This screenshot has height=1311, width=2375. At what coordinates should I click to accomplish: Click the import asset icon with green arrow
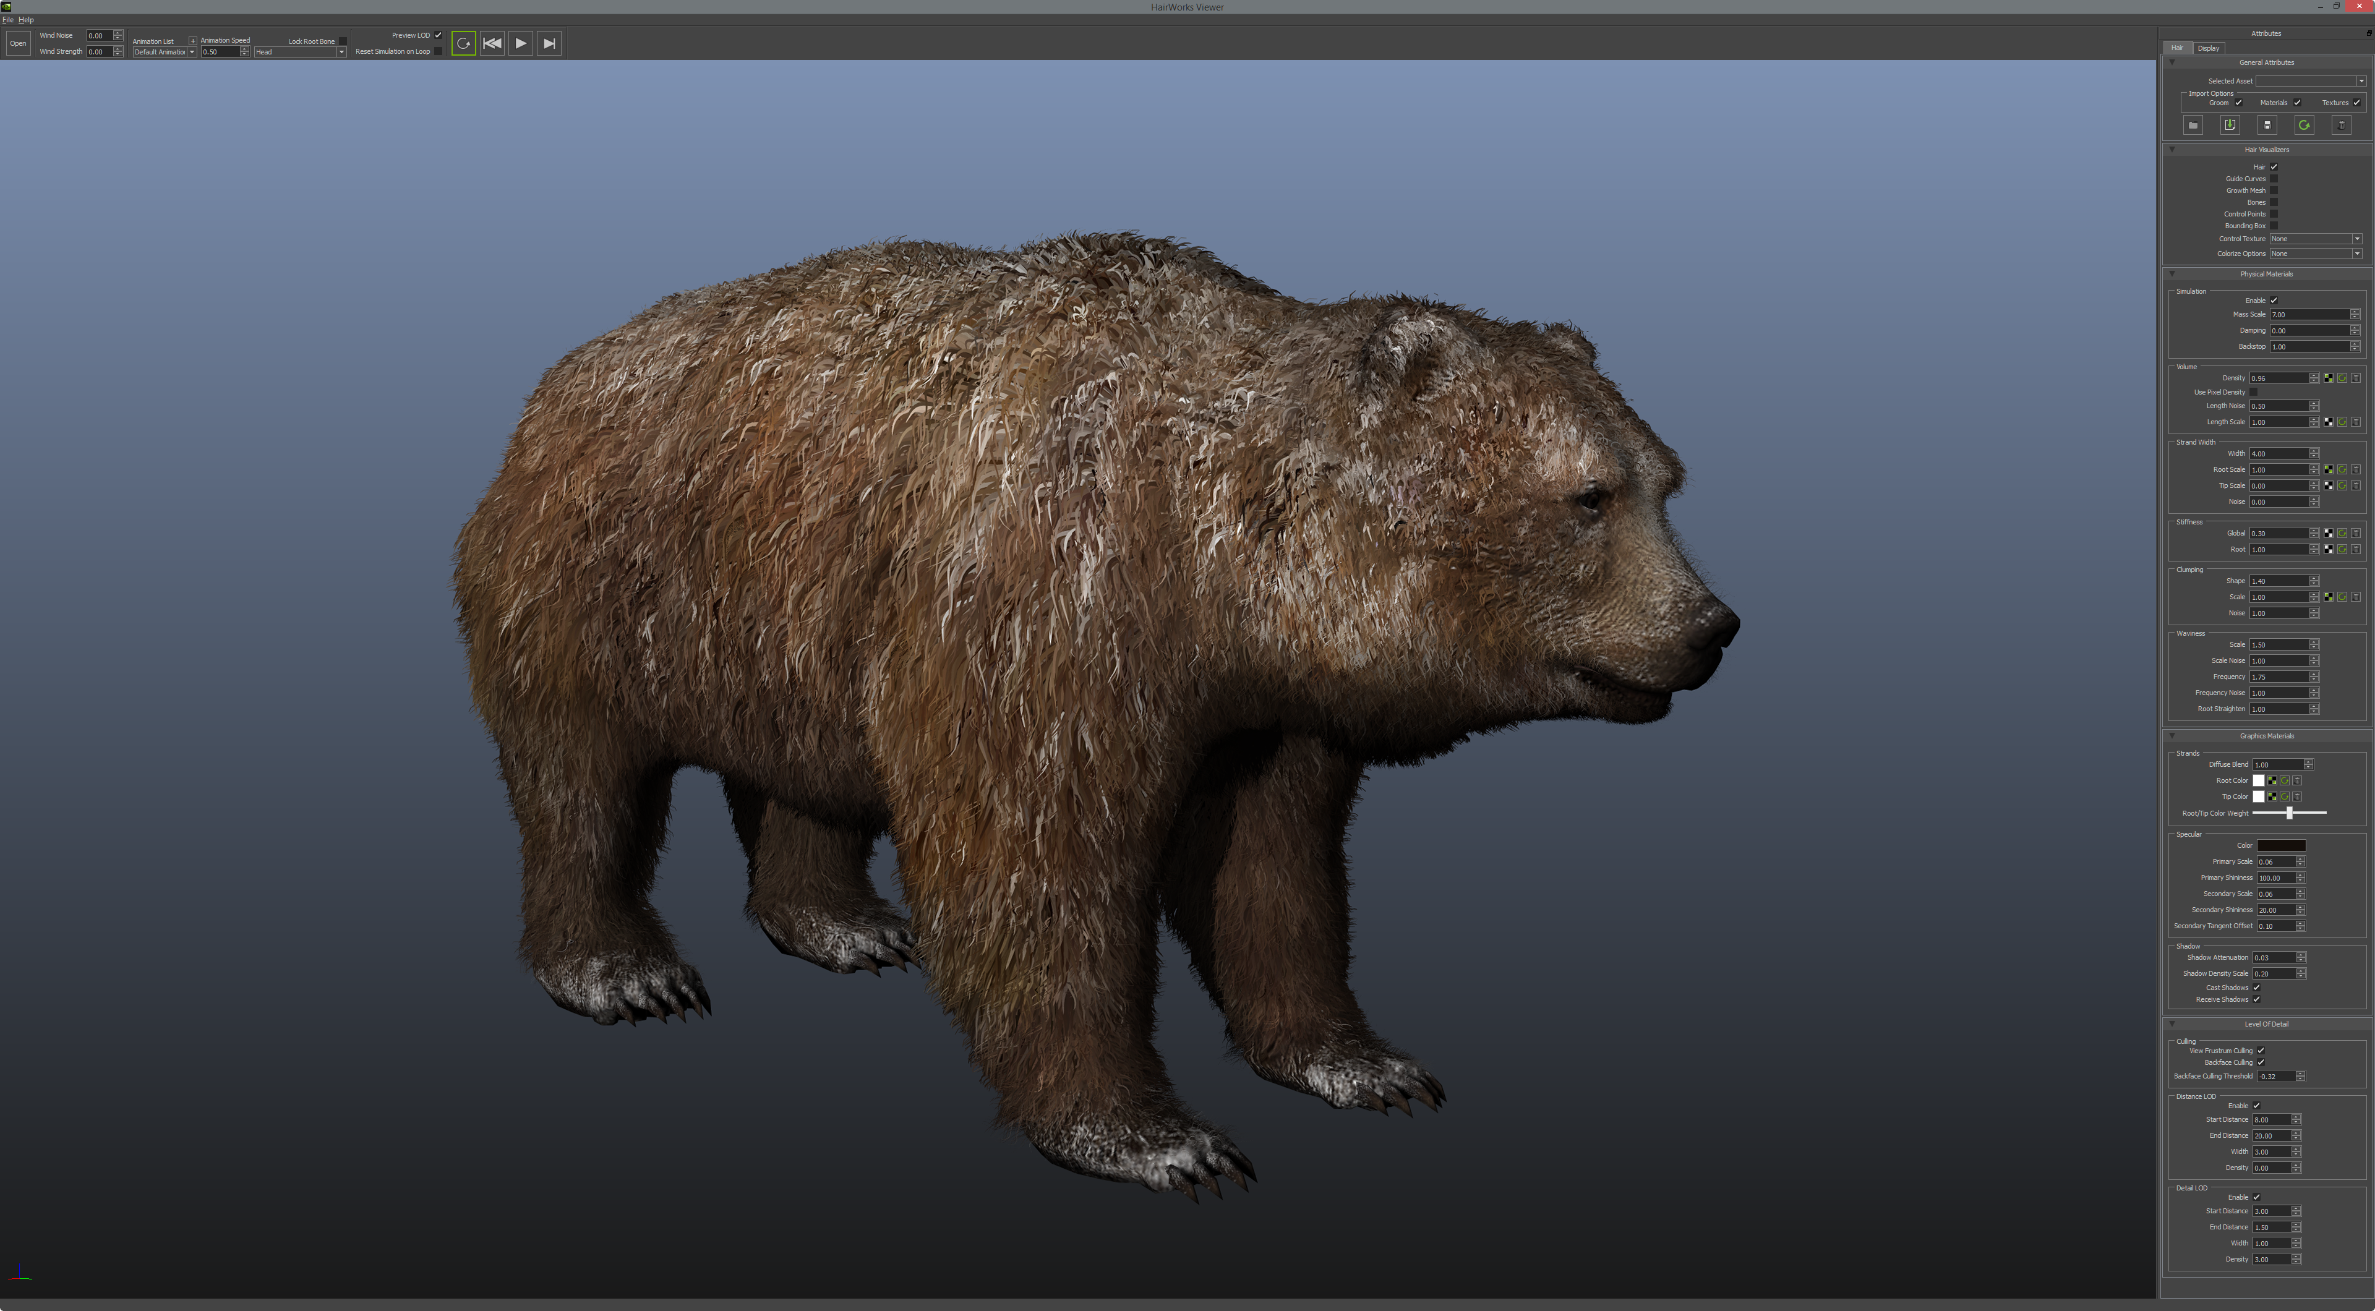click(2230, 126)
